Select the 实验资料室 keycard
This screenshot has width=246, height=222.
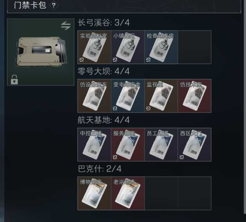point(94,47)
